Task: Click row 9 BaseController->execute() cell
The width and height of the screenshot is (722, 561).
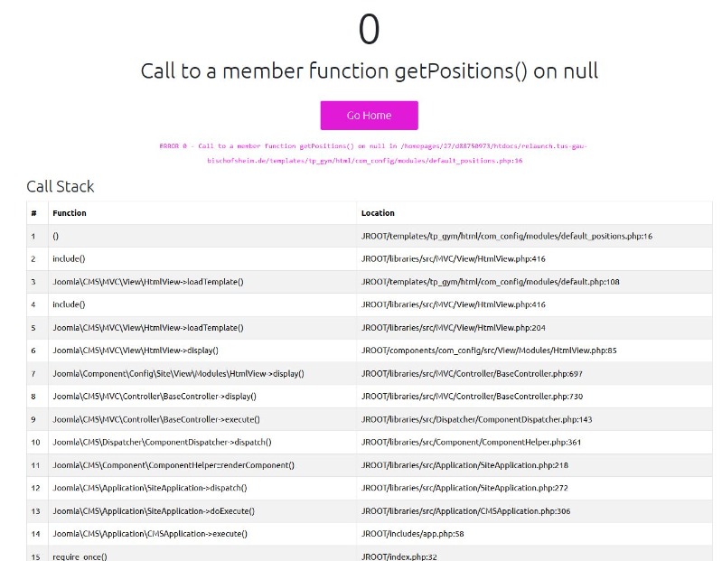Action: click(156, 419)
